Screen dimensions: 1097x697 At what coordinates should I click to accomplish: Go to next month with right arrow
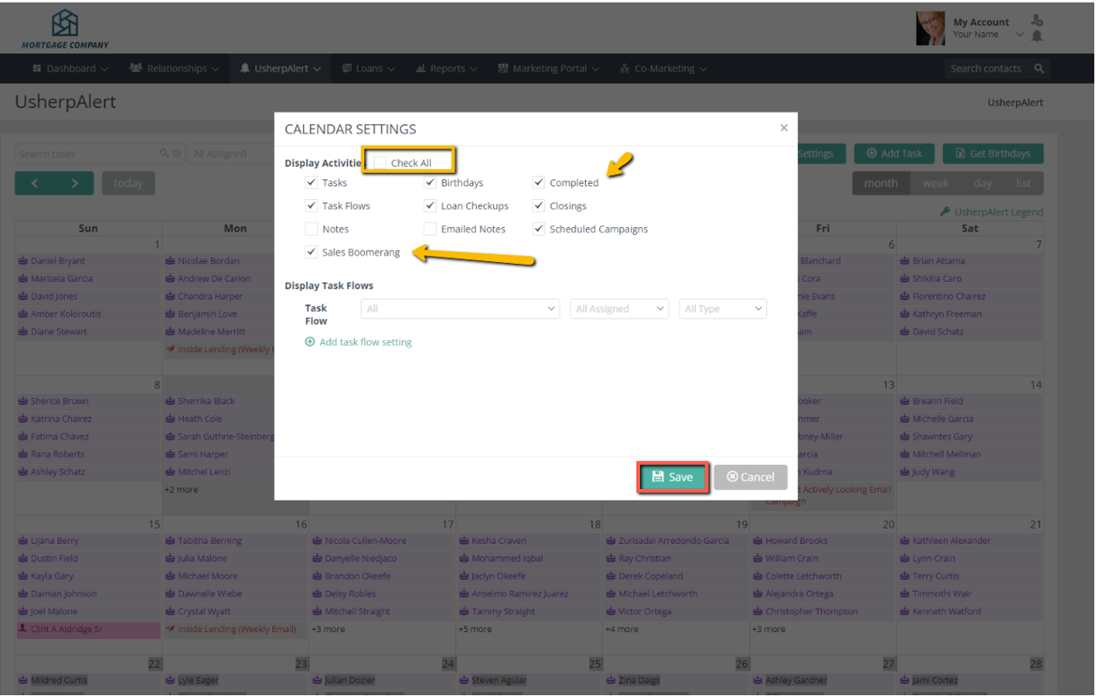coord(75,183)
